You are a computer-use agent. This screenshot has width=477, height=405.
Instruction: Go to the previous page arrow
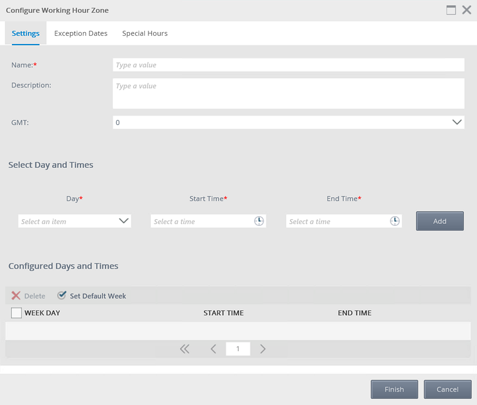point(213,349)
